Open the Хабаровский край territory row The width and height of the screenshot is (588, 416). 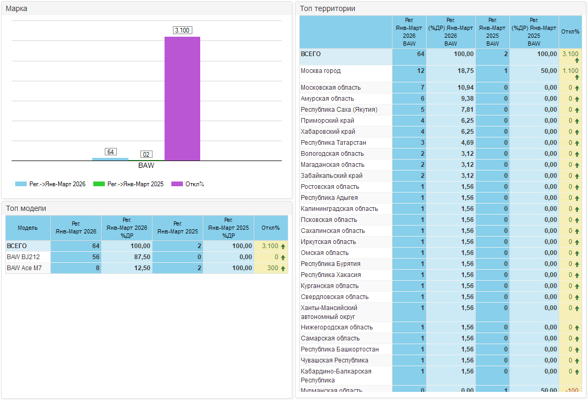pos(328,132)
